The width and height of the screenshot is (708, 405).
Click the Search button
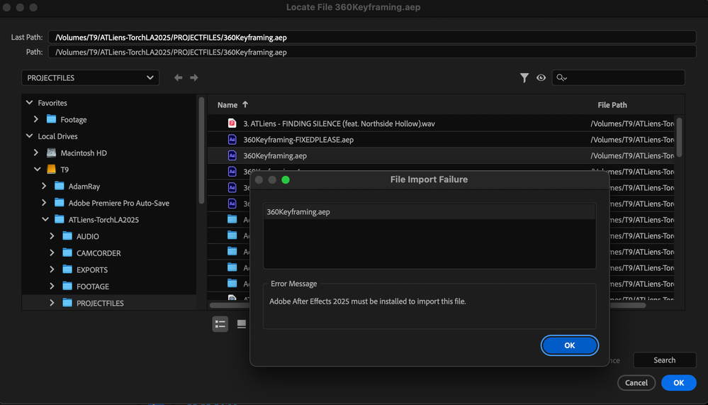[665, 360]
